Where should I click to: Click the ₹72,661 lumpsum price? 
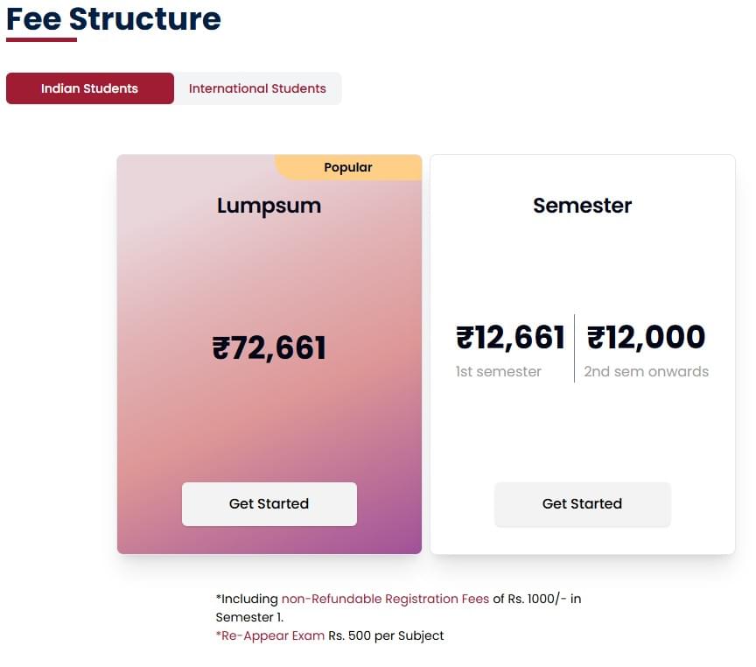coord(269,348)
